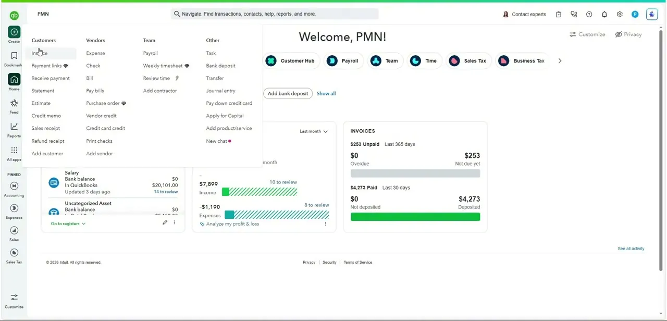Open Bookmarks in the sidebar

pyautogui.click(x=14, y=56)
